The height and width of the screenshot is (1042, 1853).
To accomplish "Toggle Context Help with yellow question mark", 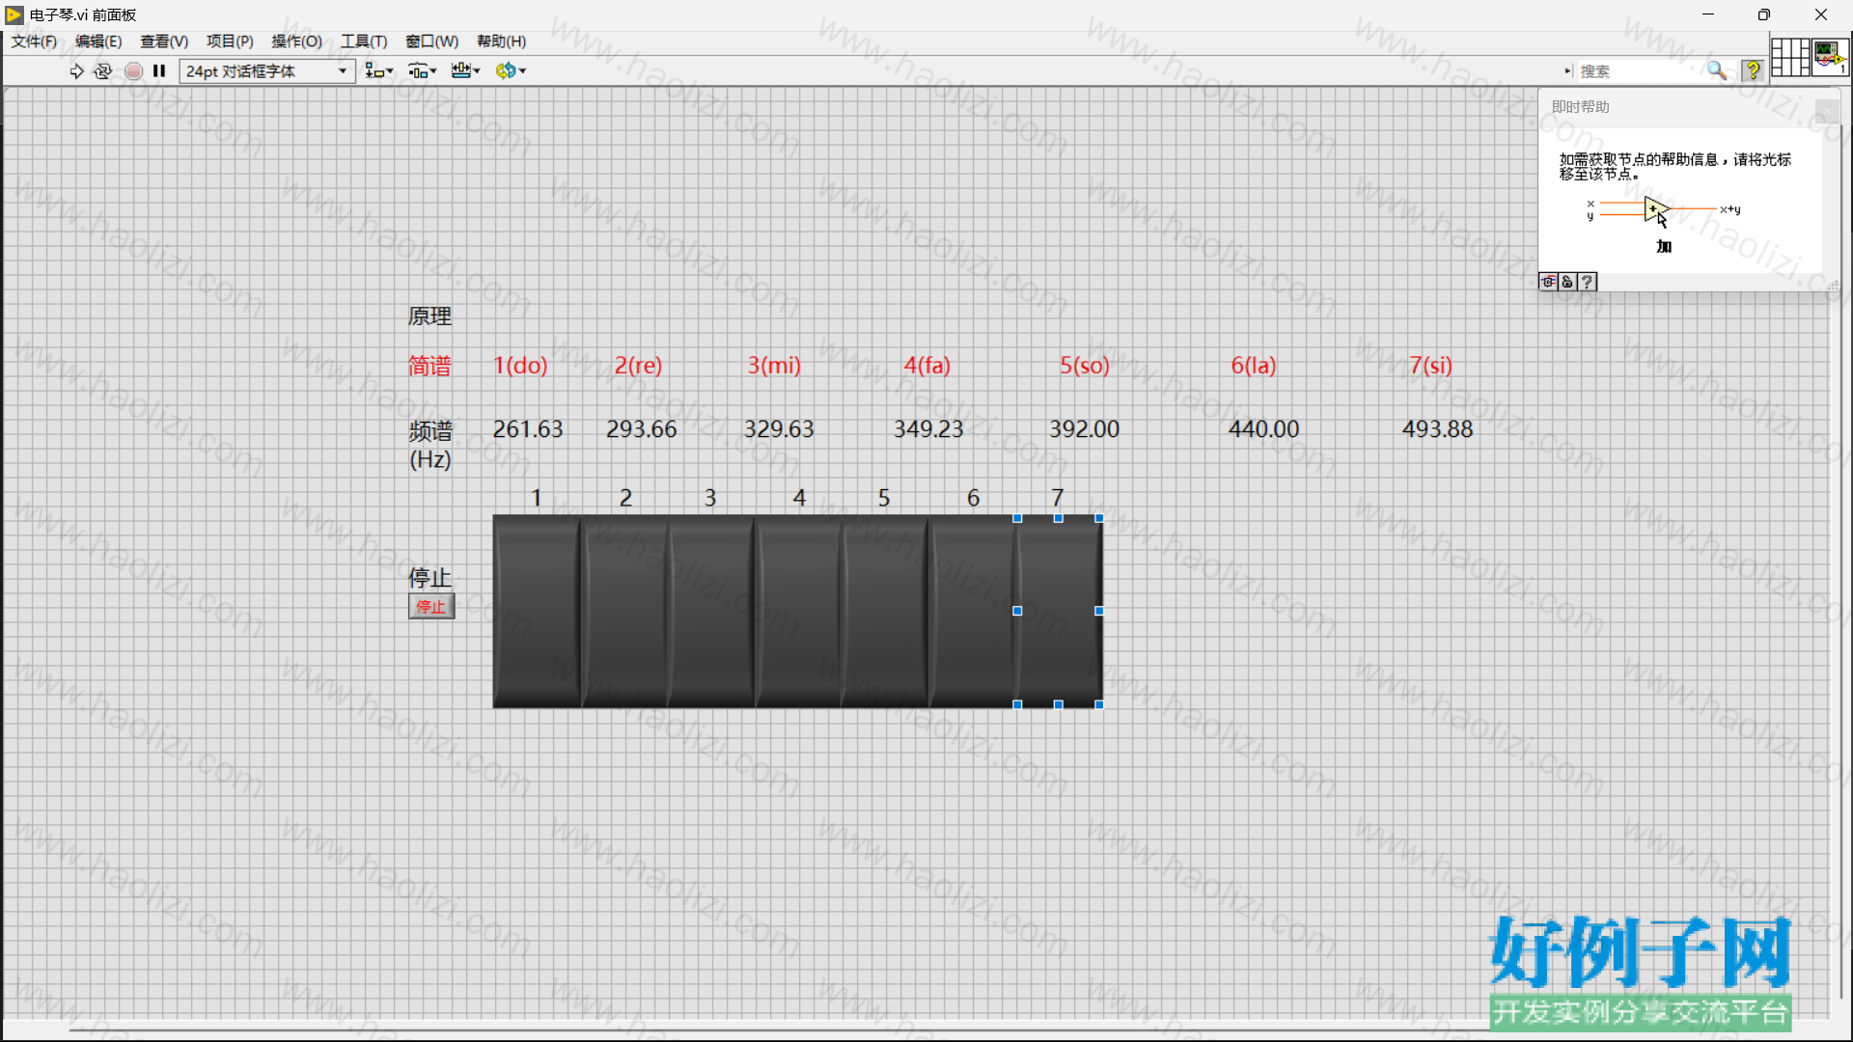I will click(1753, 70).
